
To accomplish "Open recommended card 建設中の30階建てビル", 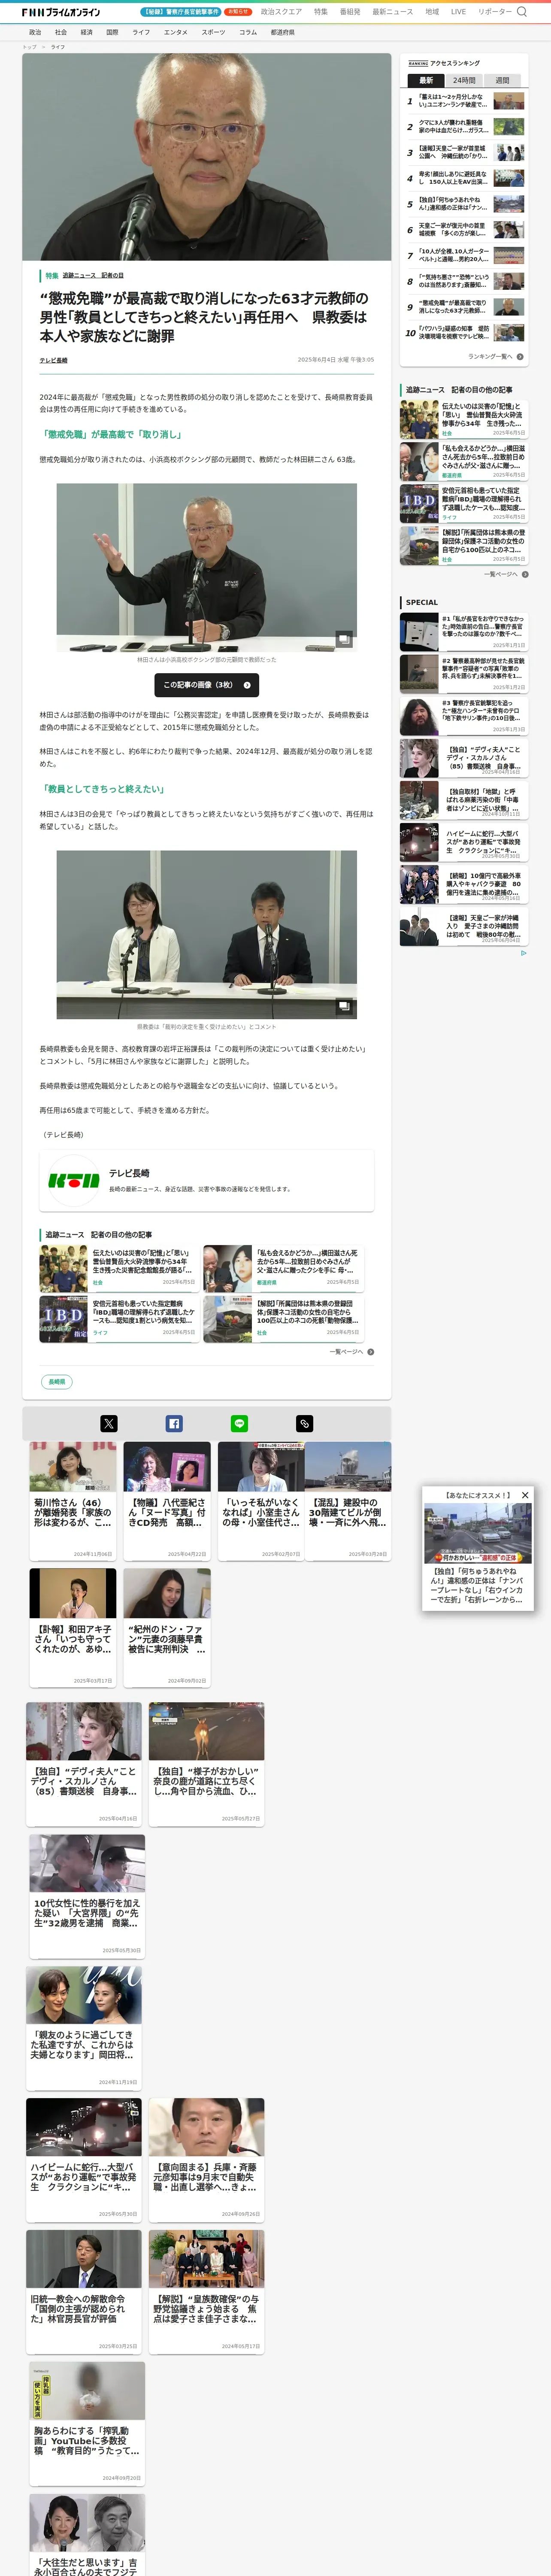I will [x=348, y=1500].
